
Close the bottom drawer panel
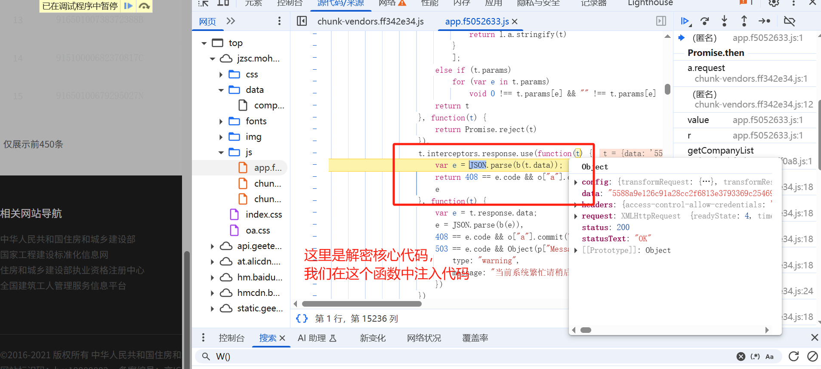pos(815,338)
